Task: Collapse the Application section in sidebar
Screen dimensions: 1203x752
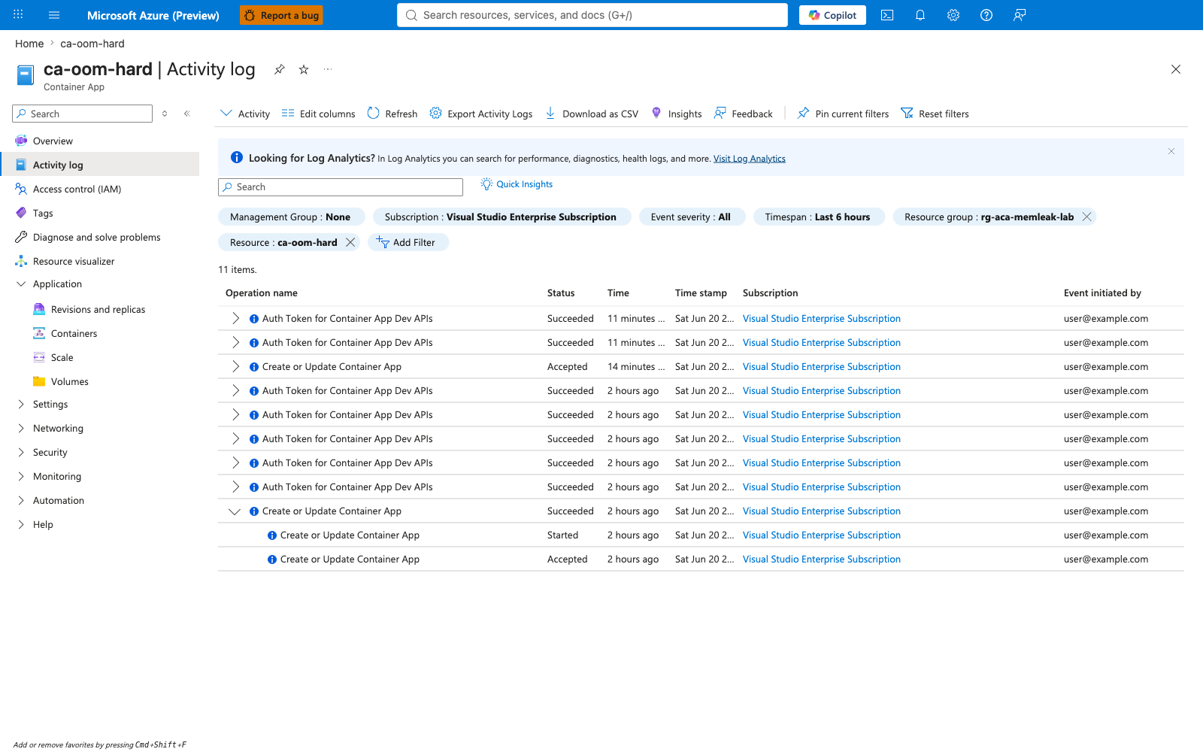Action: 21,284
